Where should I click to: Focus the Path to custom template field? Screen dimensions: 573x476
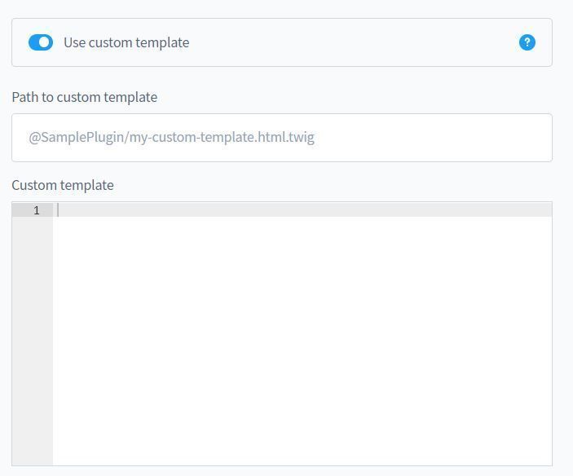(x=282, y=138)
